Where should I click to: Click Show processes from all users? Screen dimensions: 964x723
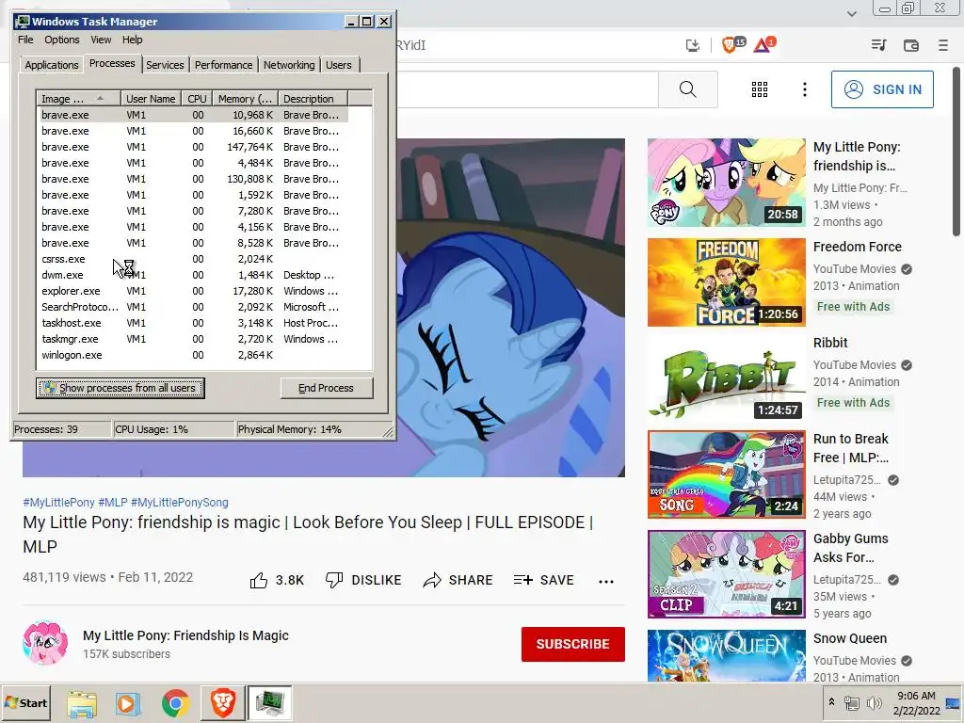120,388
